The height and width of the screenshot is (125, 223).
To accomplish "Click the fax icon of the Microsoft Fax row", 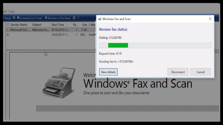I will (x=8, y=30).
